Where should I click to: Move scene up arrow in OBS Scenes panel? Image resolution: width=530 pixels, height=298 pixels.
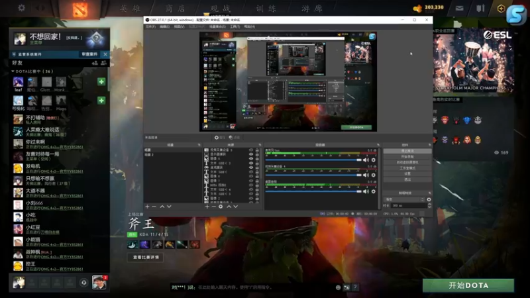click(x=162, y=207)
